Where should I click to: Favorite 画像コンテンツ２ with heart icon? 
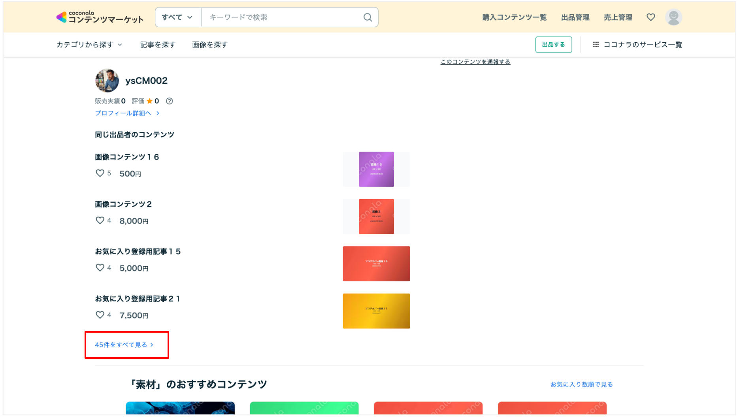pyautogui.click(x=100, y=220)
